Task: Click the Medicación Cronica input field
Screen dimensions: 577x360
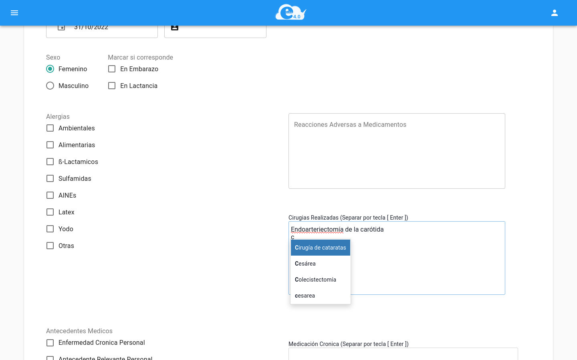Action: [x=403, y=354]
